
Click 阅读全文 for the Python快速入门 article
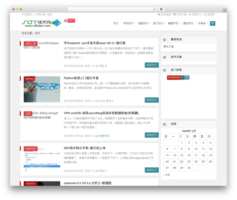tap(152, 100)
